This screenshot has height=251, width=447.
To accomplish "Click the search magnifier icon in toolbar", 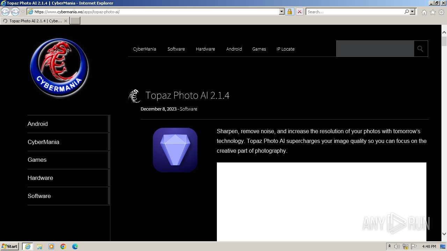I will tap(406, 12).
